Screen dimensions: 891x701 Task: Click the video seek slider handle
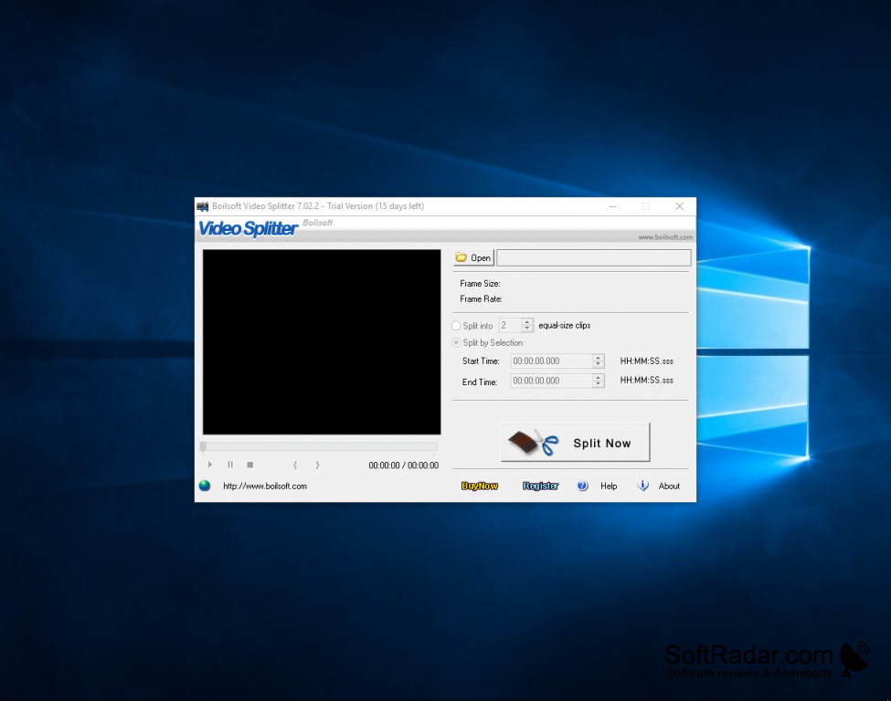[x=203, y=446]
